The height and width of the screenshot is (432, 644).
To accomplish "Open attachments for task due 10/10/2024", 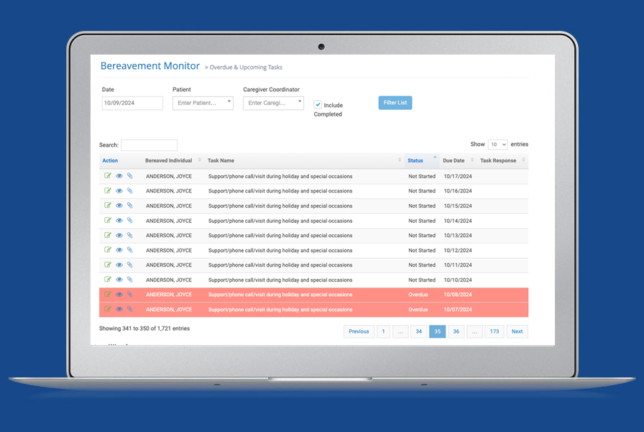I will point(130,279).
